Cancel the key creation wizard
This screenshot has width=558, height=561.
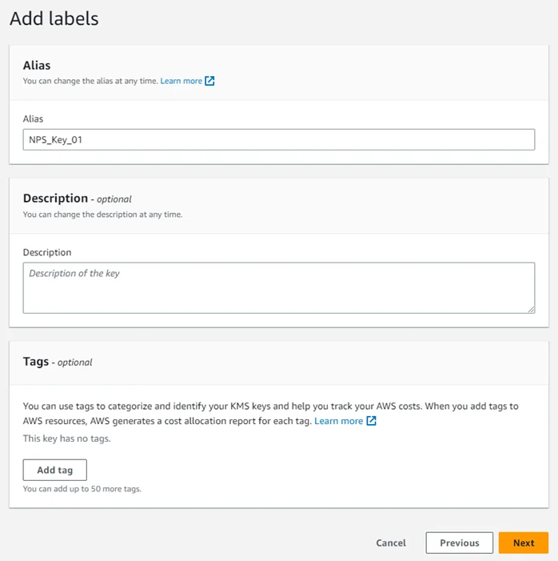[391, 543]
